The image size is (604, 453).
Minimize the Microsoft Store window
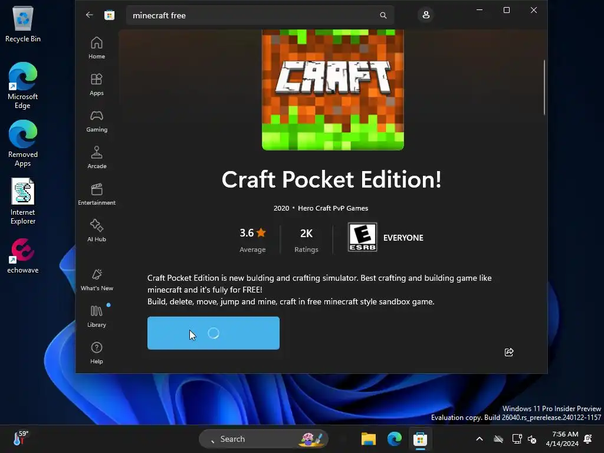tap(480, 10)
